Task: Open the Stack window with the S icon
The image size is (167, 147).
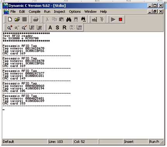Action: [x=57, y=27]
